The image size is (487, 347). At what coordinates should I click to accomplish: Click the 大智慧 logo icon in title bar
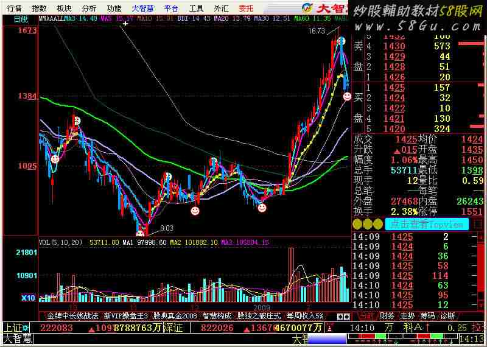307,8
